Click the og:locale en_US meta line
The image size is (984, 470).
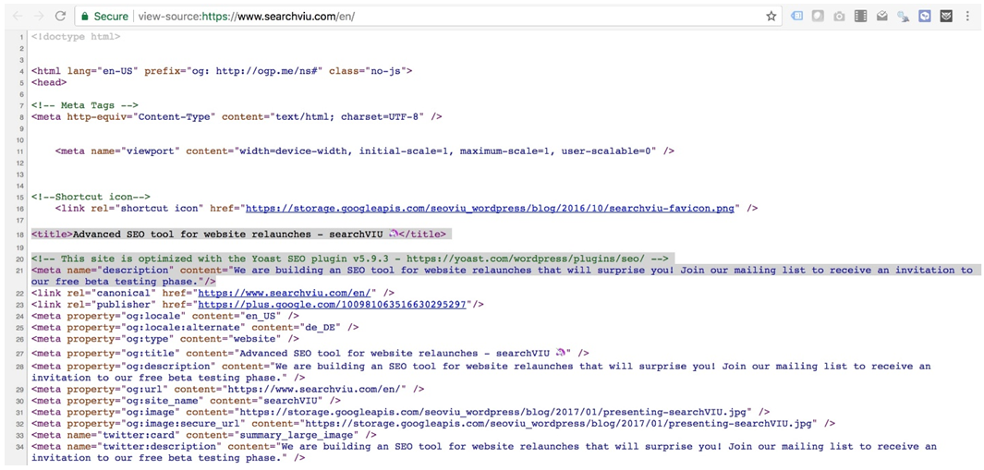[165, 315]
